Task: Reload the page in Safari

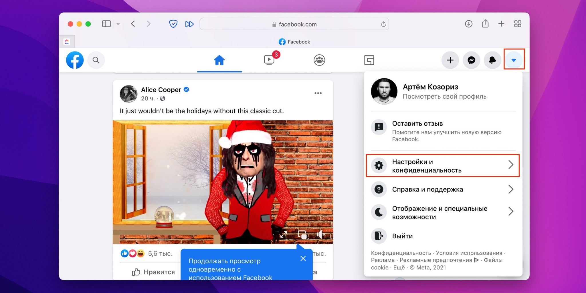Action: tap(383, 24)
